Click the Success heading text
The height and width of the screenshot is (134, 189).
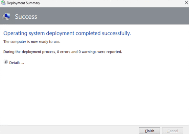[26, 17]
